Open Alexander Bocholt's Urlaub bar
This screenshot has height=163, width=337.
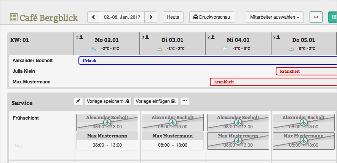[x=208, y=61]
